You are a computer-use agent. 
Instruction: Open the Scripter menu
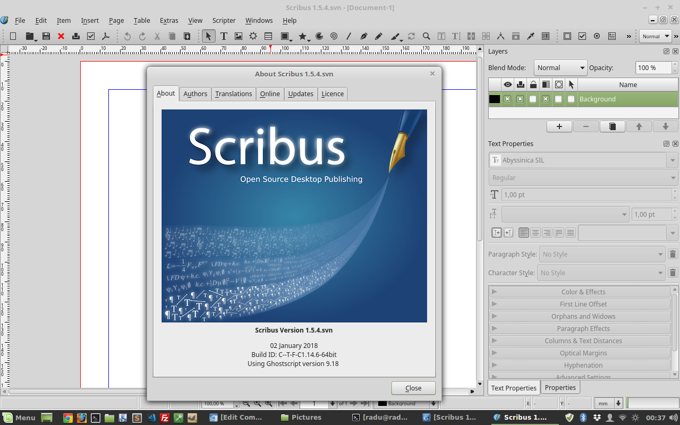pos(224,20)
